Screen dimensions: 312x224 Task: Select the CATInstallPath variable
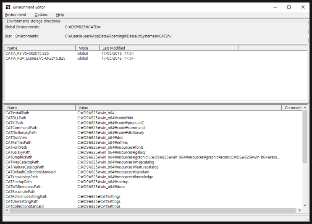click(x=17, y=113)
